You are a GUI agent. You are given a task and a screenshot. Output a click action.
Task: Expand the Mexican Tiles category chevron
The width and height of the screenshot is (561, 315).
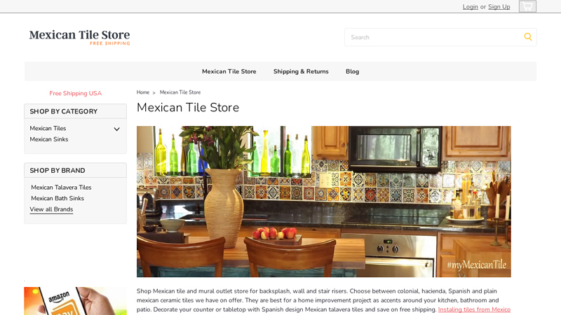pos(116,129)
